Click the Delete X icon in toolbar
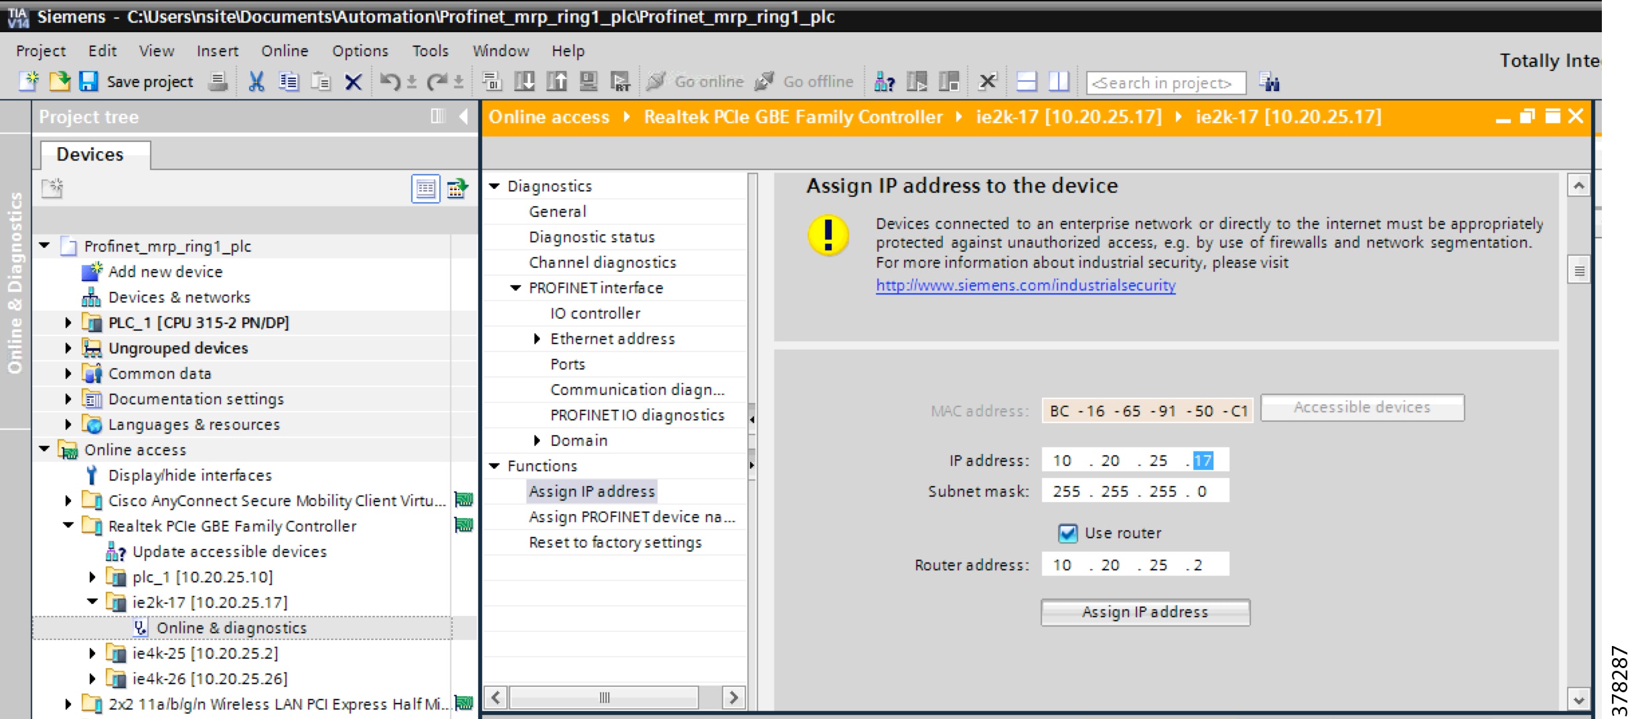 [353, 82]
